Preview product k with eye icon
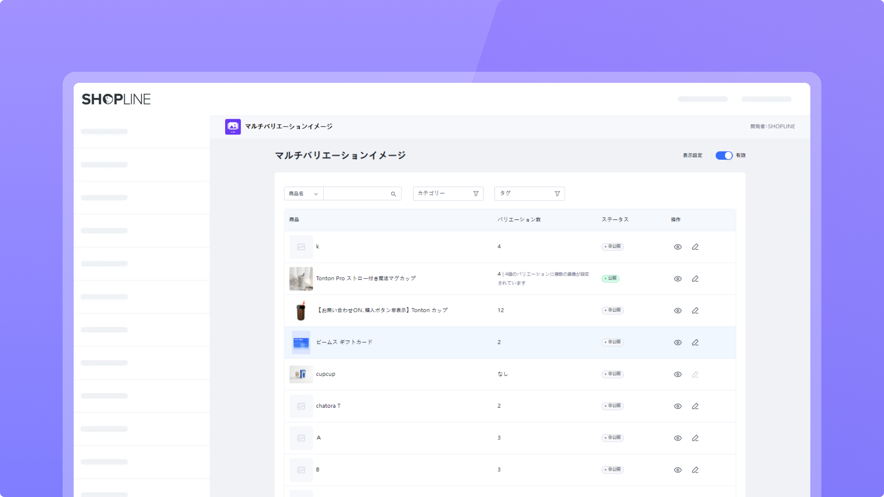Viewport: 884px width, 497px height. pyautogui.click(x=678, y=247)
